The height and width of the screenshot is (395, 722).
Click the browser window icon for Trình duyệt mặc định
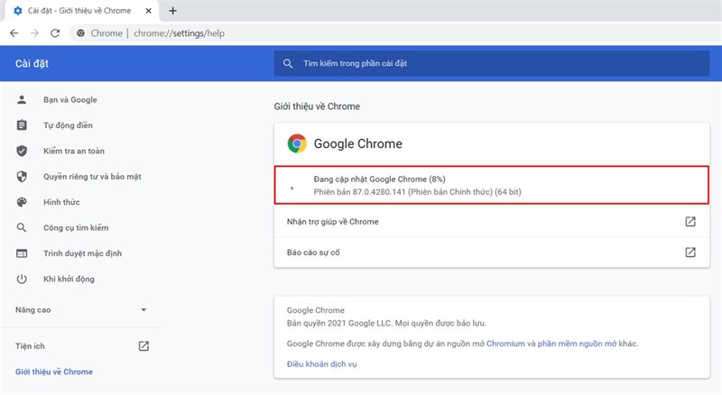[x=22, y=253]
